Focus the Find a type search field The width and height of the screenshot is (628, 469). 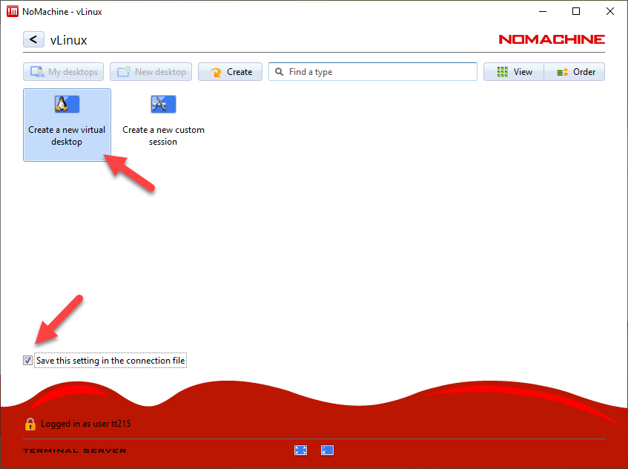[373, 72]
